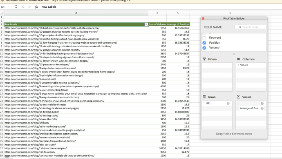This screenshot has width=282, height=159.
Task: Select row header 3
Action: pyautogui.click(x=2, y=24)
